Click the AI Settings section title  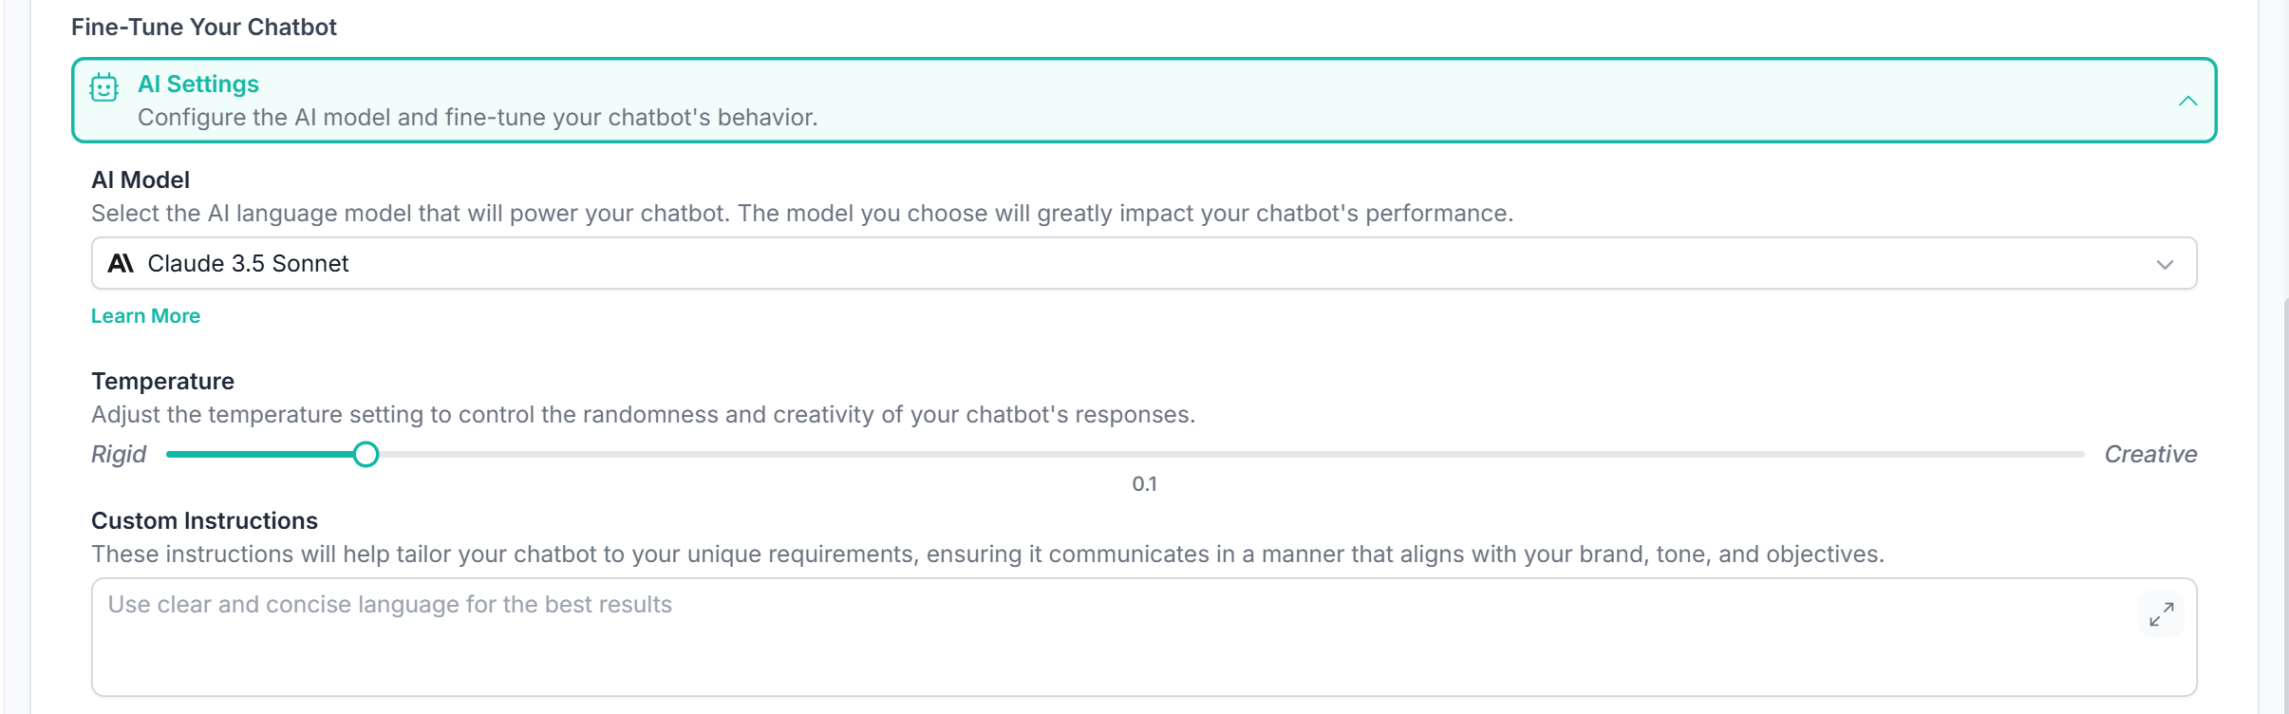click(198, 85)
